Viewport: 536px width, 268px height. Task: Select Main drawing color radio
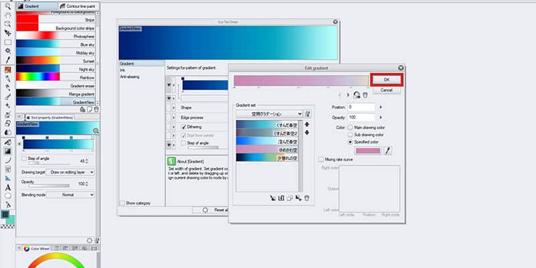click(350, 127)
